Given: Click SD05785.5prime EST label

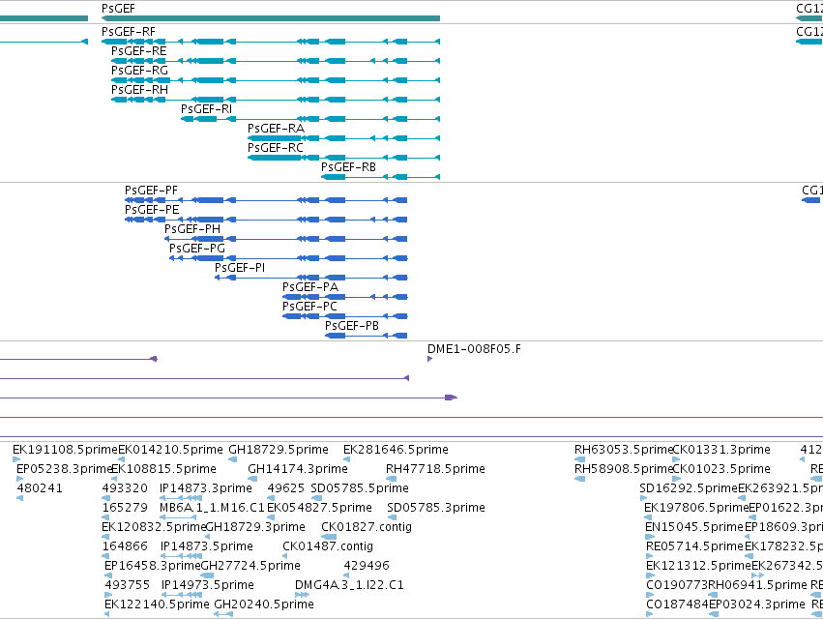Looking at the screenshot, I should (x=360, y=488).
